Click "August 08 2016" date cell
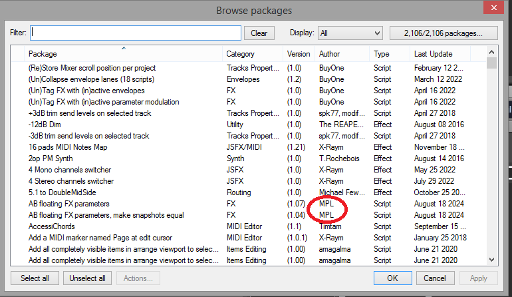 point(439,125)
